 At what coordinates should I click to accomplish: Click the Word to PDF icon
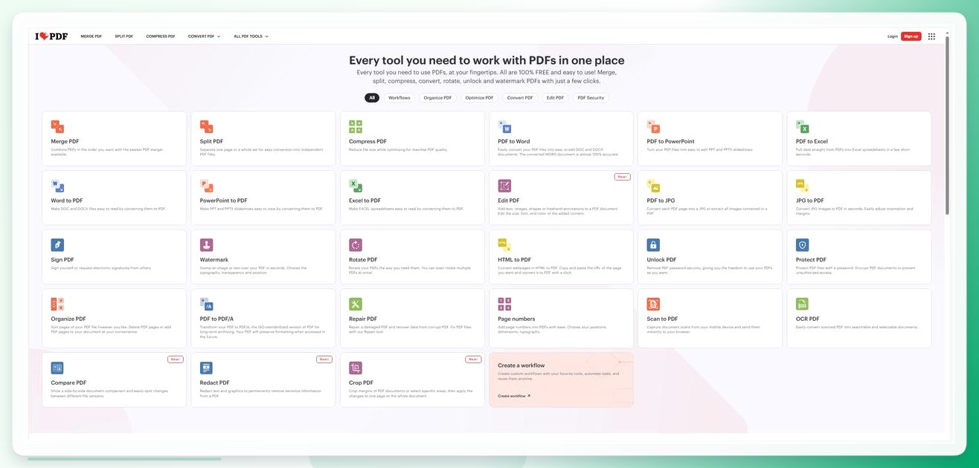[x=57, y=186]
